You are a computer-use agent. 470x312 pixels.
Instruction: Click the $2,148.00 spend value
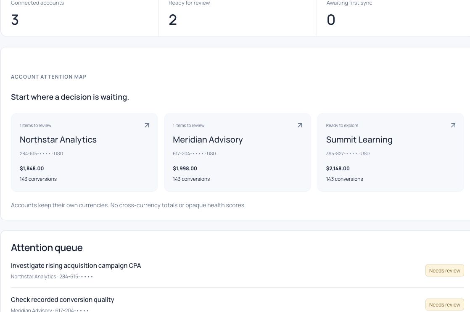click(x=338, y=169)
